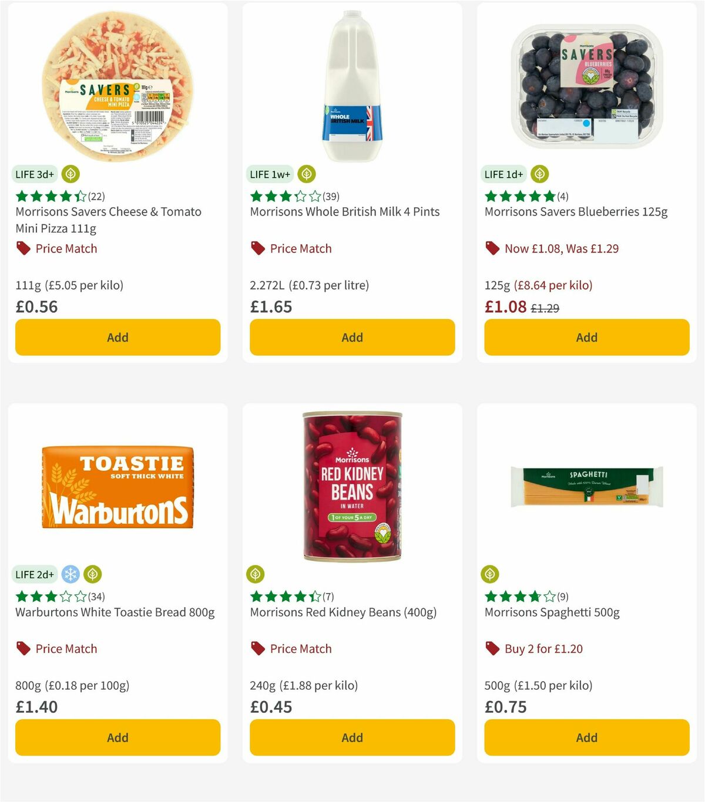Viewport: 705px width, 802px height.
Task: Select the LIFE 2d+ badge on Warburtons bread
Action: pyautogui.click(x=34, y=574)
